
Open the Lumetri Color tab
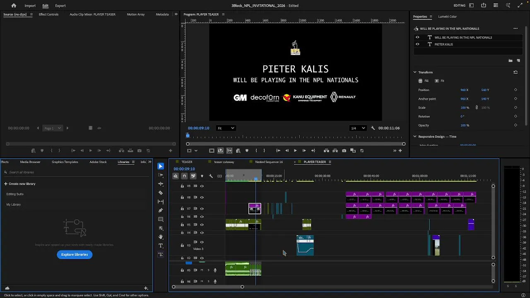coord(447,17)
